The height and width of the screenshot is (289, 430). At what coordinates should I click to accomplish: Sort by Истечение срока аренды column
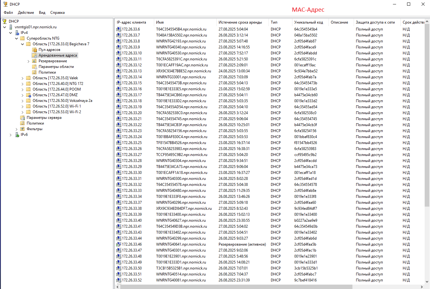240,22
